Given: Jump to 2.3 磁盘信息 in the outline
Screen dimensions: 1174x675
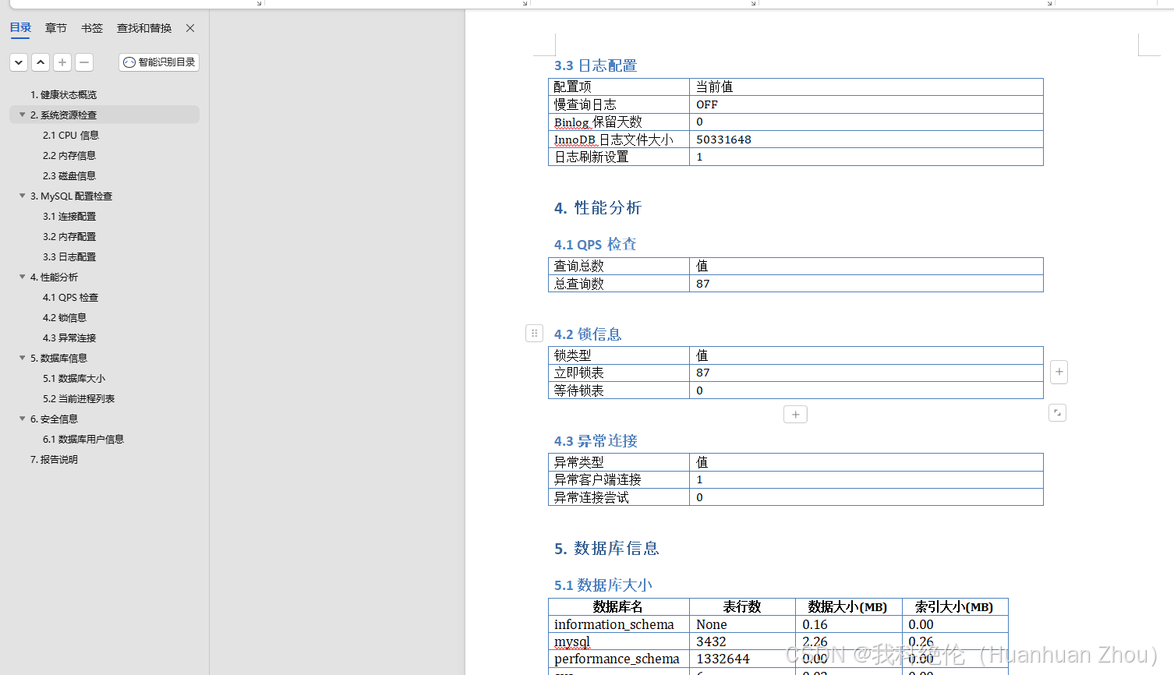Looking at the screenshot, I should tap(69, 175).
